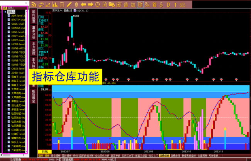
Task: Select the HLWR-level indicator in tree
Action: pyautogui.click(x=18, y=44)
